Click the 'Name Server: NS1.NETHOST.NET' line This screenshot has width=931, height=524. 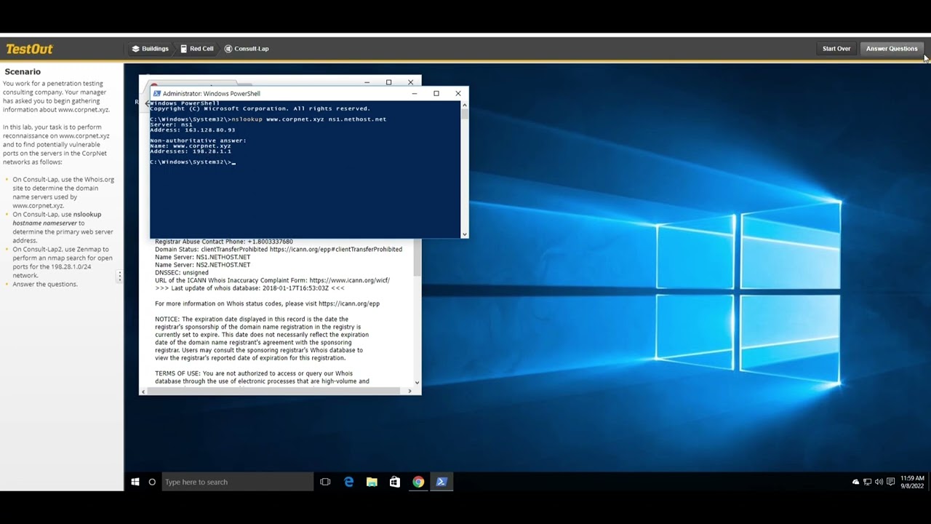[x=202, y=257]
